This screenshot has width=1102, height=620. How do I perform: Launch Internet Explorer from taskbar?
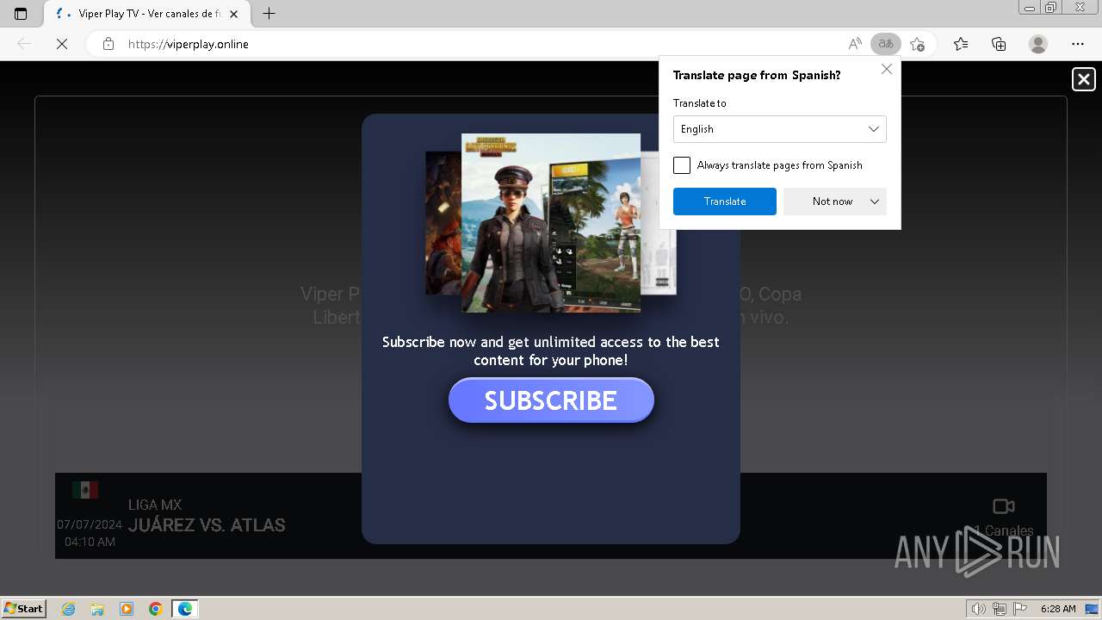(69, 609)
